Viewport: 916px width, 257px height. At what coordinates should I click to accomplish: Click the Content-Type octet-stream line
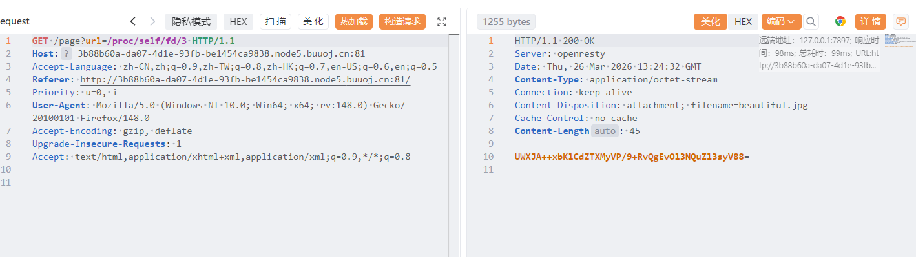pyautogui.click(x=616, y=79)
